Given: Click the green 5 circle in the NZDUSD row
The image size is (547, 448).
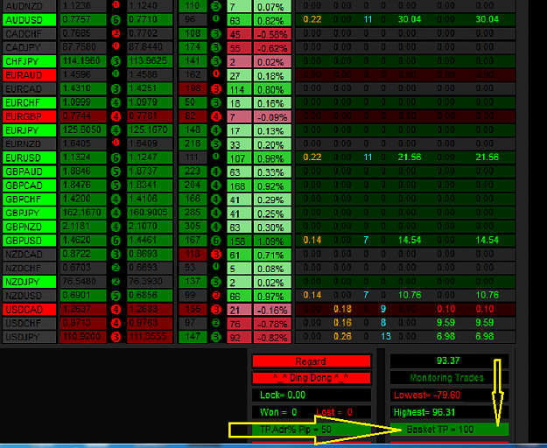Looking at the screenshot, I should pyautogui.click(x=116, y=296).
